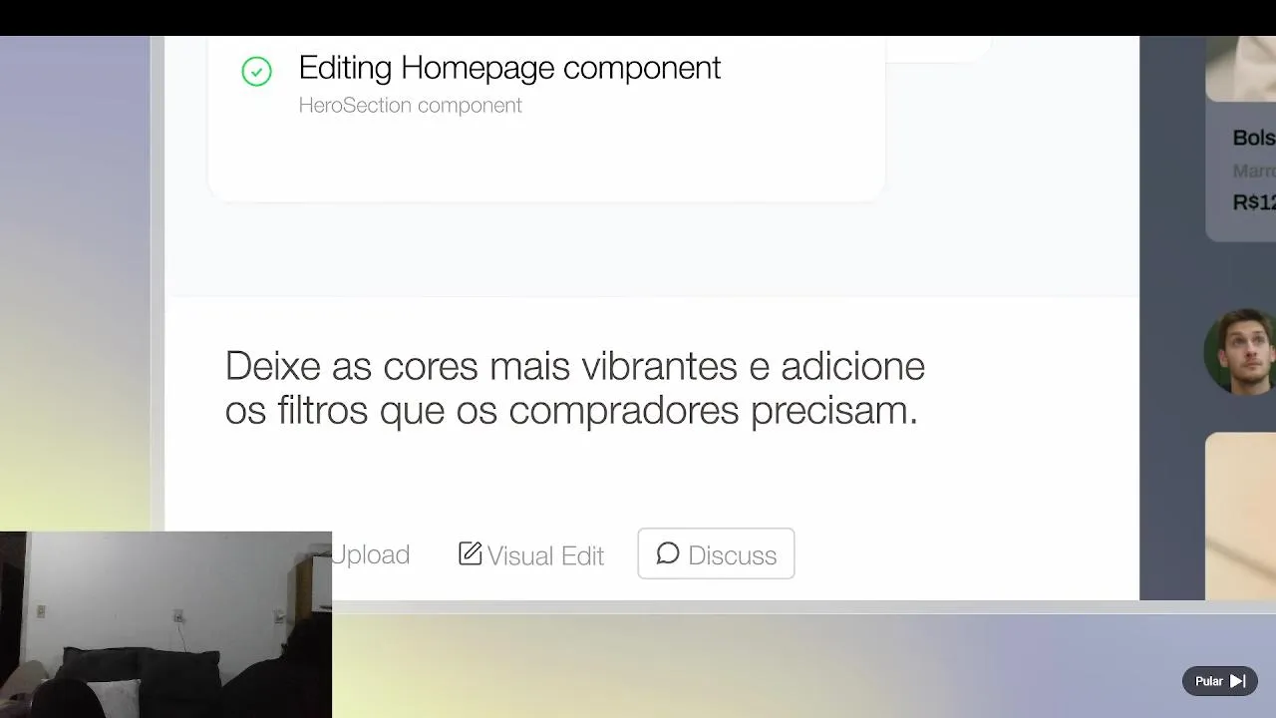Click the Discuss speech bubble icon
Screen dimensions: 1276x718
click(x=668, y=553)
